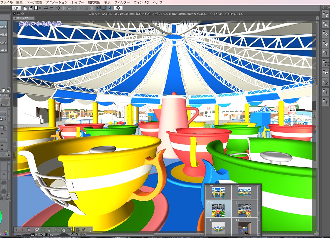
Task: Click the zoom out button in status bar
Action: pos(37,234)
